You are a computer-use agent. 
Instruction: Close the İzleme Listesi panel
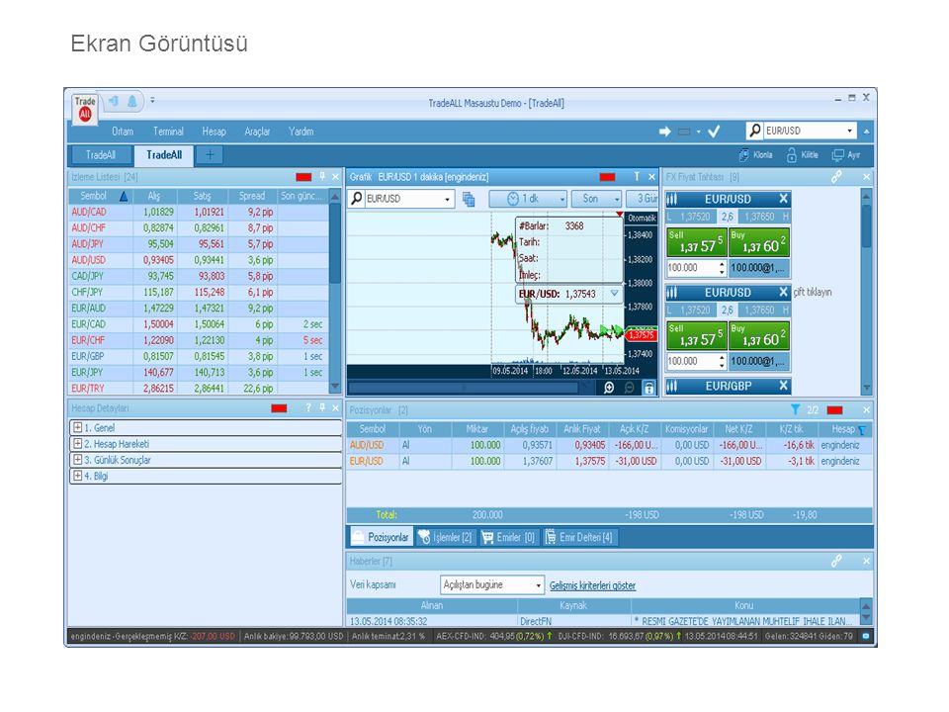(x=335, y=177)
